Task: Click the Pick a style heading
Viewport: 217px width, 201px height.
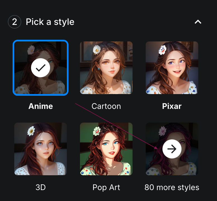Action: tap(50, 22)
